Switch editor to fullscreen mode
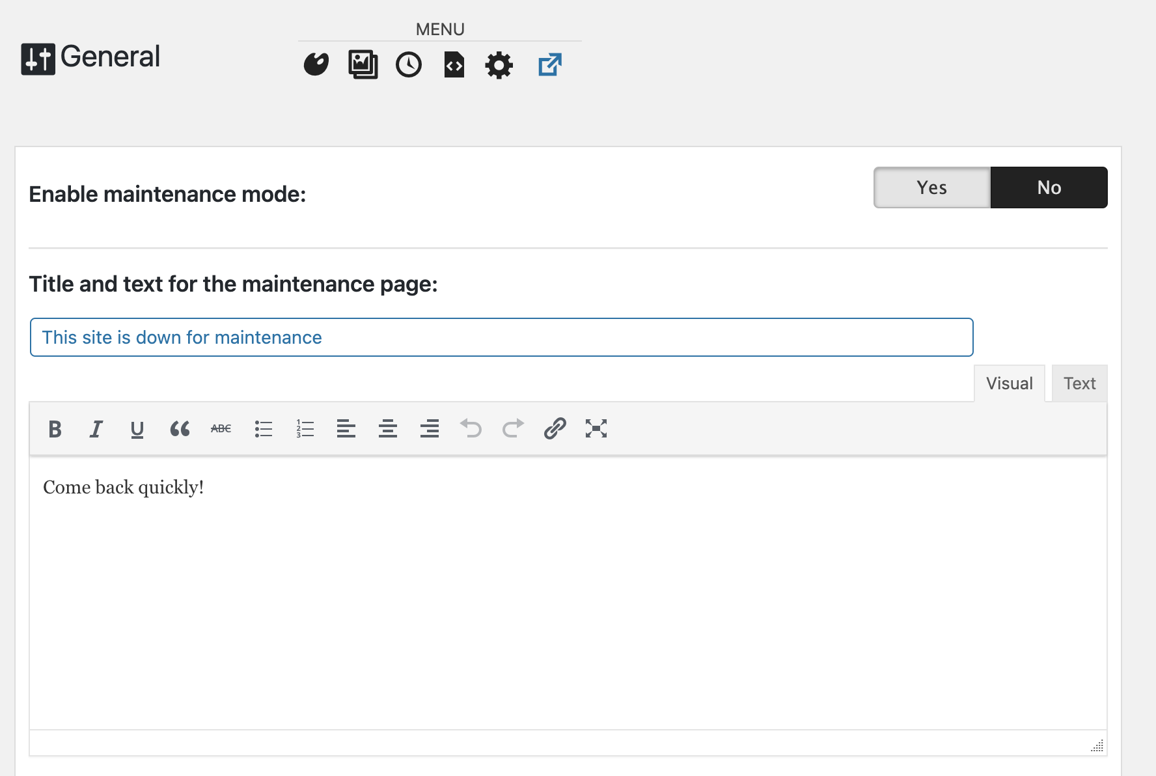1156x776 pixels. click(x=596, y=428)
